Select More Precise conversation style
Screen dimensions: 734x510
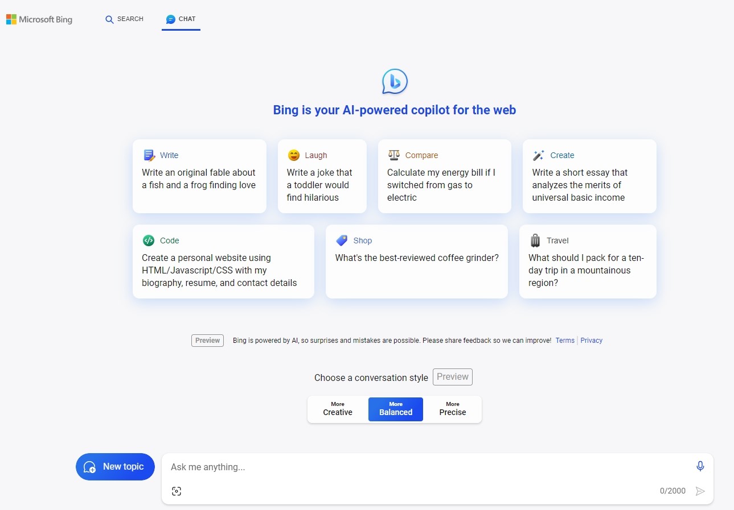click(453, 409)
